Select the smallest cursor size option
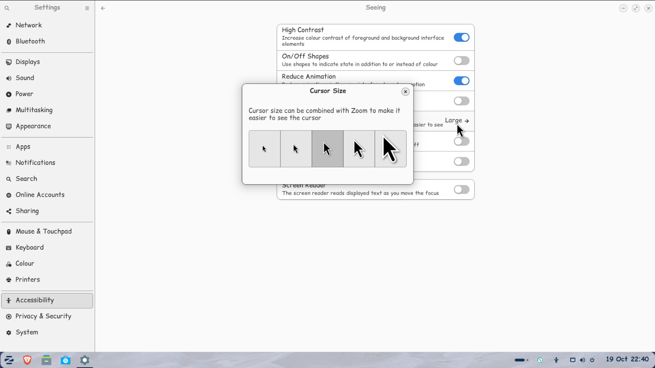 coord(264,149)
